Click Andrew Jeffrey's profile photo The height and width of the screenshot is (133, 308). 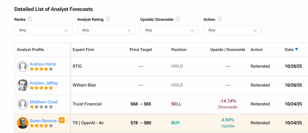click(x=23, y=85)
